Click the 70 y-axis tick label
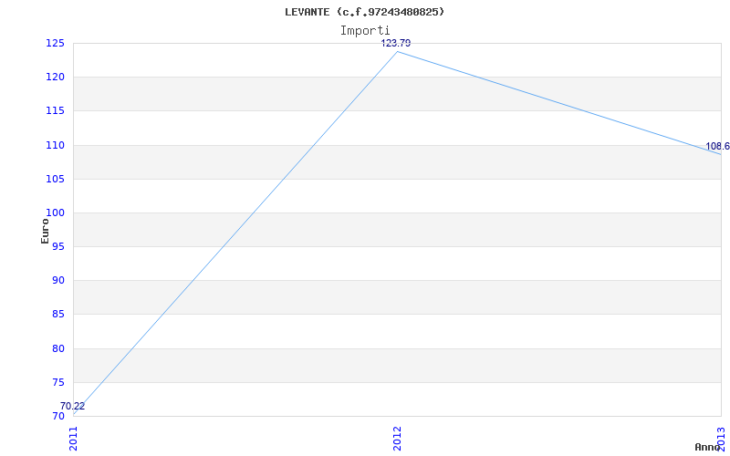The height and width of the screenshot is (456, 730). pos(57,417)
